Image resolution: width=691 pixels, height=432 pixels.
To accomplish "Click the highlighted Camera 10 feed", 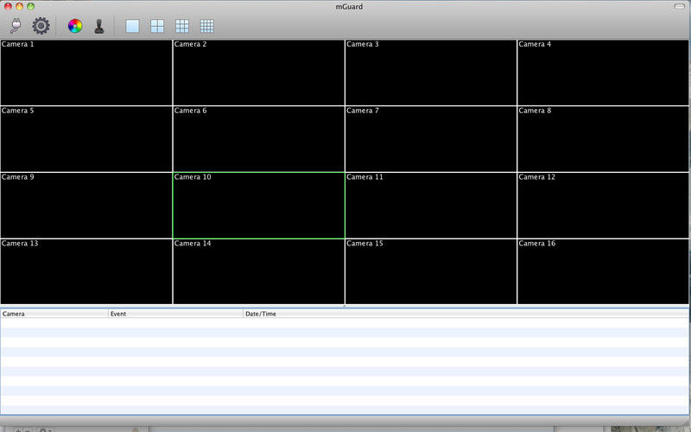I will (x=258, y=206).
